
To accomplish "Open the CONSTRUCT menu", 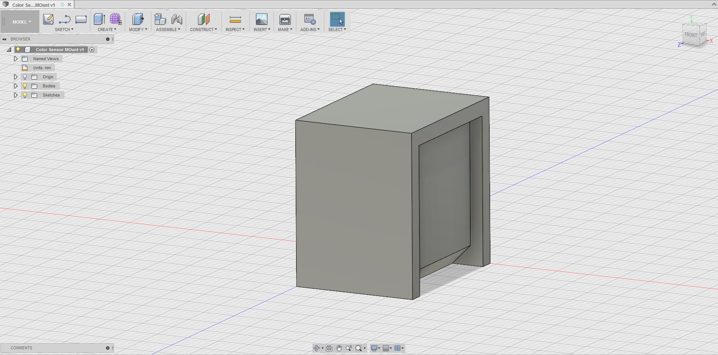I will pyautogui.click(x=203, y=30).
